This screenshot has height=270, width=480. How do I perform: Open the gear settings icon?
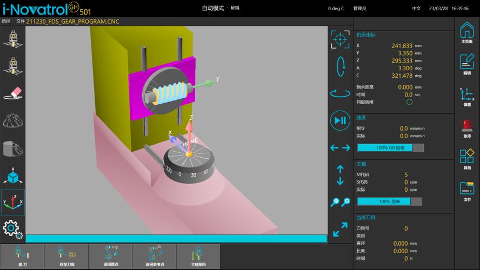12,229
